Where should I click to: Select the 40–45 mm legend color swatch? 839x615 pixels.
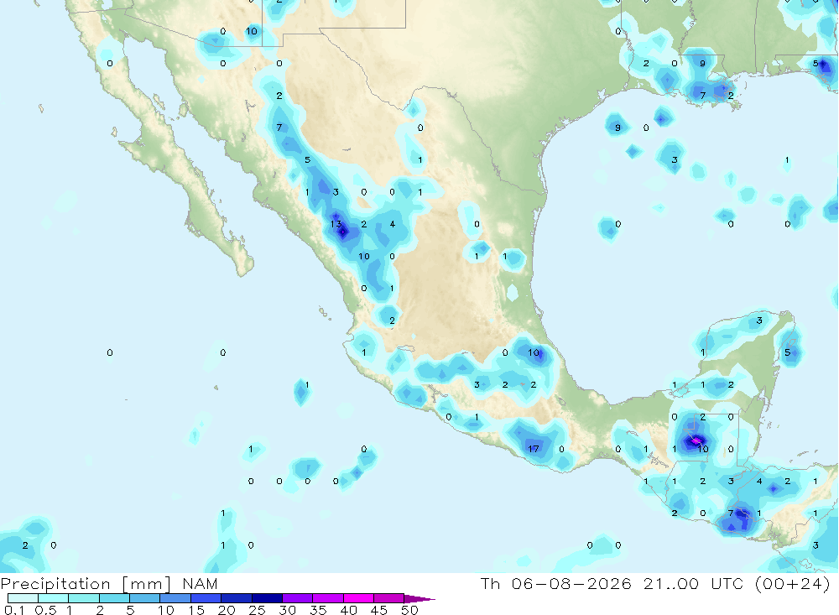(358, 598)
